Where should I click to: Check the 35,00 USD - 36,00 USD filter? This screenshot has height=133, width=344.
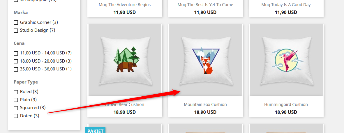pos(16,69)
